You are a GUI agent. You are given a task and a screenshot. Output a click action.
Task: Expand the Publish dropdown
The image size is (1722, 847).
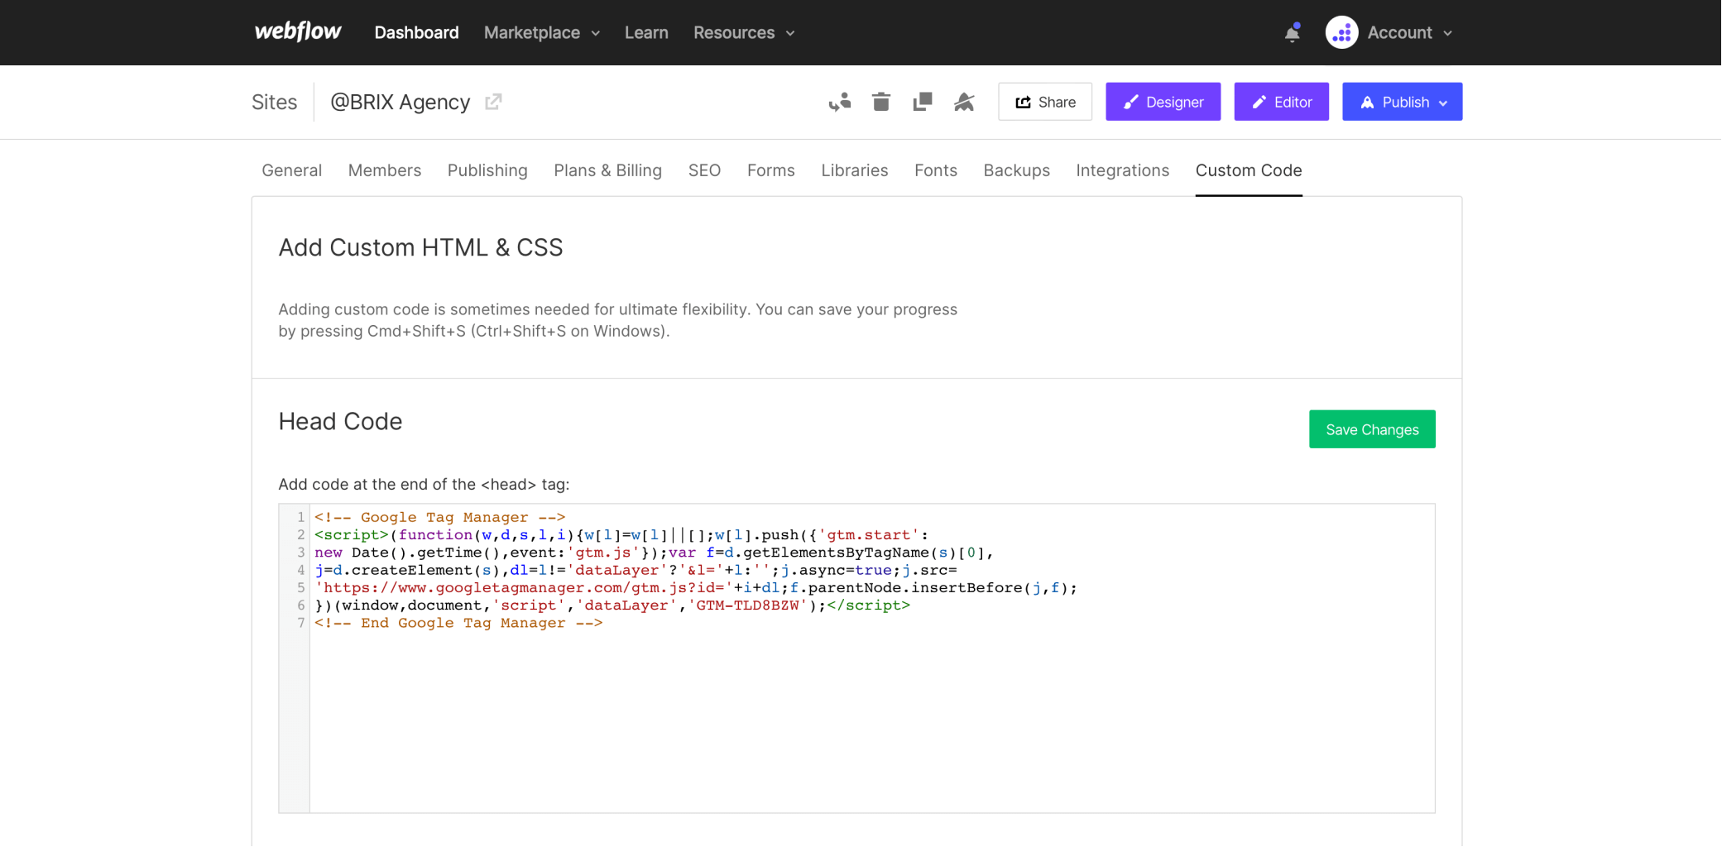click(x=1402, y=102)
